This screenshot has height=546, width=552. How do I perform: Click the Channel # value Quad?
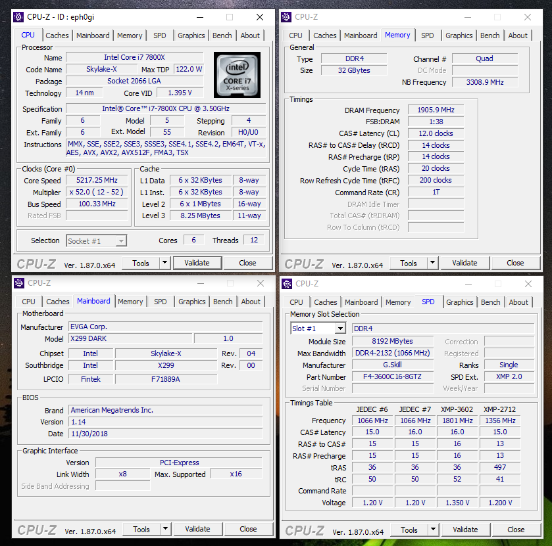pyautogui.click(x=485, y=58)
